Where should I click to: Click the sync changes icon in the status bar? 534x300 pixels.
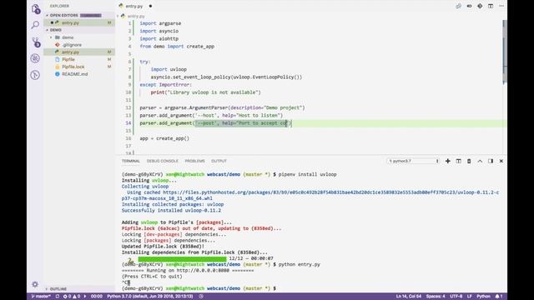(58, 297)
